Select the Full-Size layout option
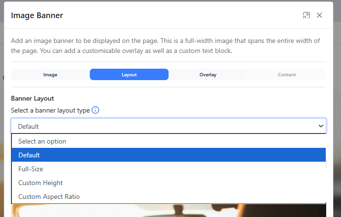Image resolution: width=341 pixels, height=217 pixels. click(x=31, y=169)
